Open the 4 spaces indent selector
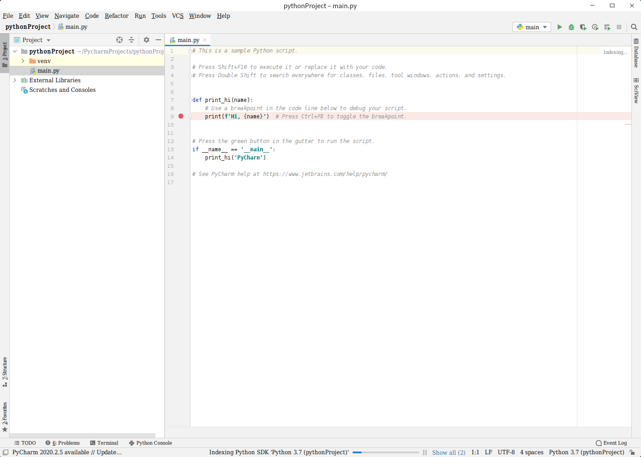641x457 pixels. (532, 452)
